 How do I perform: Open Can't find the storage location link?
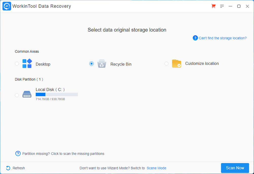[223, 38]
